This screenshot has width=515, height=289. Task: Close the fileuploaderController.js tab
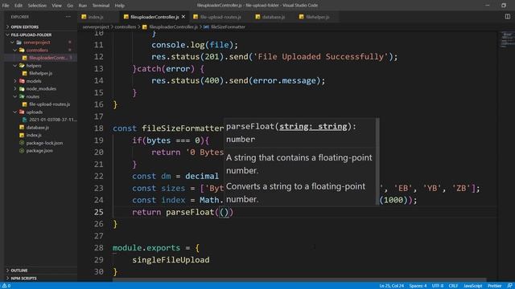183,17
